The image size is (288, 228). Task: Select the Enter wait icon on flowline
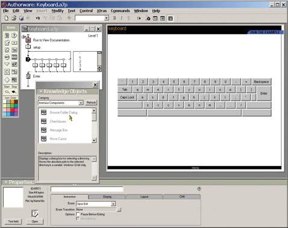(28, 76)
